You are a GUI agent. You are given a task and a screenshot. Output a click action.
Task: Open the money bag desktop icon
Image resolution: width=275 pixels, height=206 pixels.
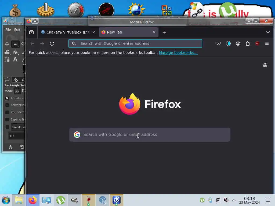pyautogui.click(x=15, y=10)
